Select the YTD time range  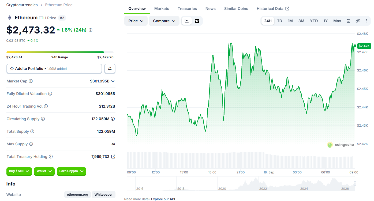tap(314, 21)
